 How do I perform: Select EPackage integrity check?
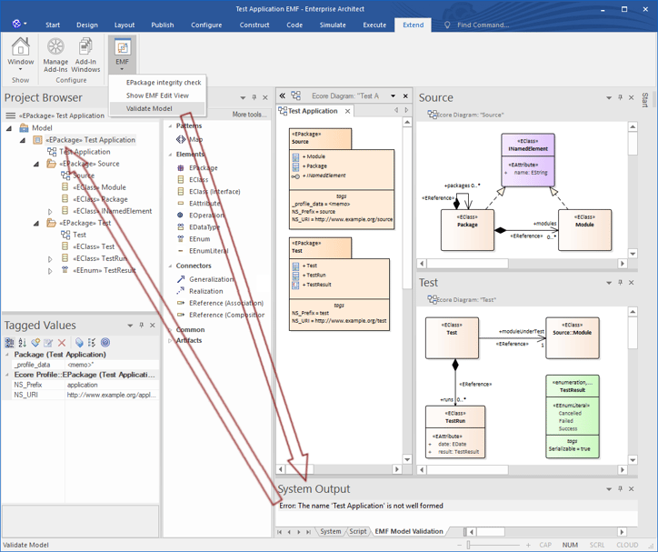pos(164,82)
